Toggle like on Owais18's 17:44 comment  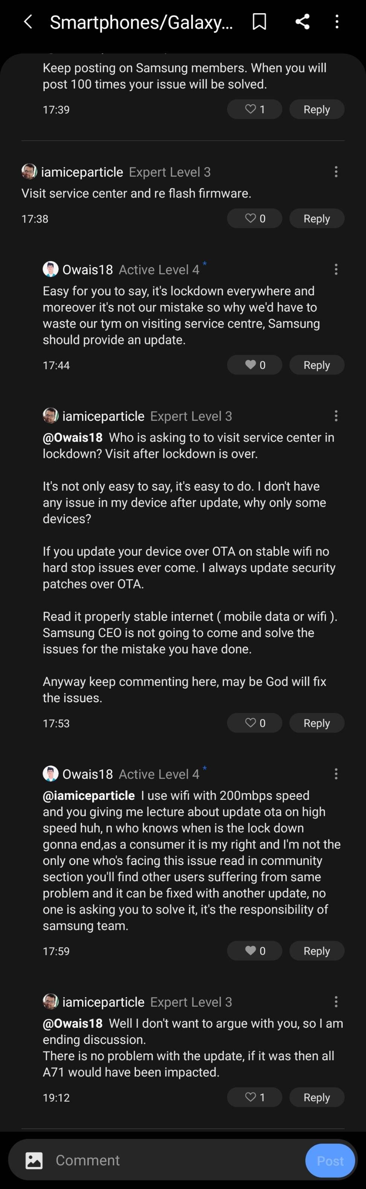click(254, 365)
